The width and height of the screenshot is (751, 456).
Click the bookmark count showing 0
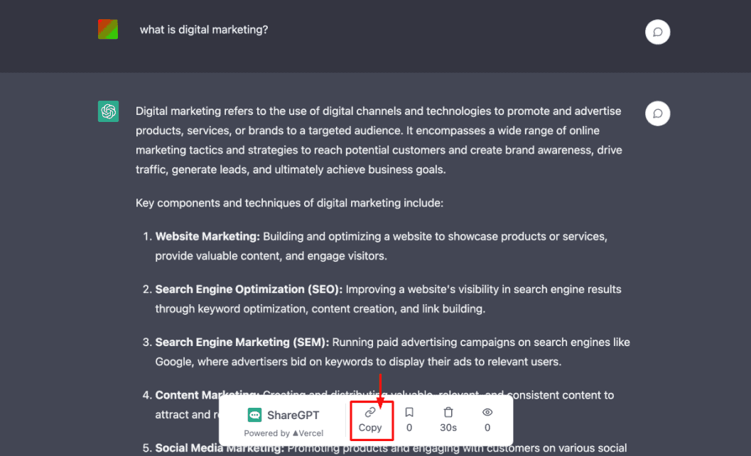click(409, 428)
